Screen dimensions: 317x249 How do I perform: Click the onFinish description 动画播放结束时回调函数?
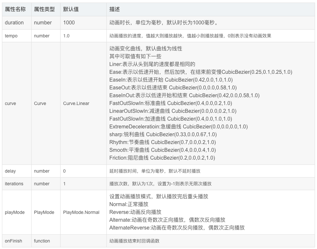pyautogui.click(x=134, y=241)
